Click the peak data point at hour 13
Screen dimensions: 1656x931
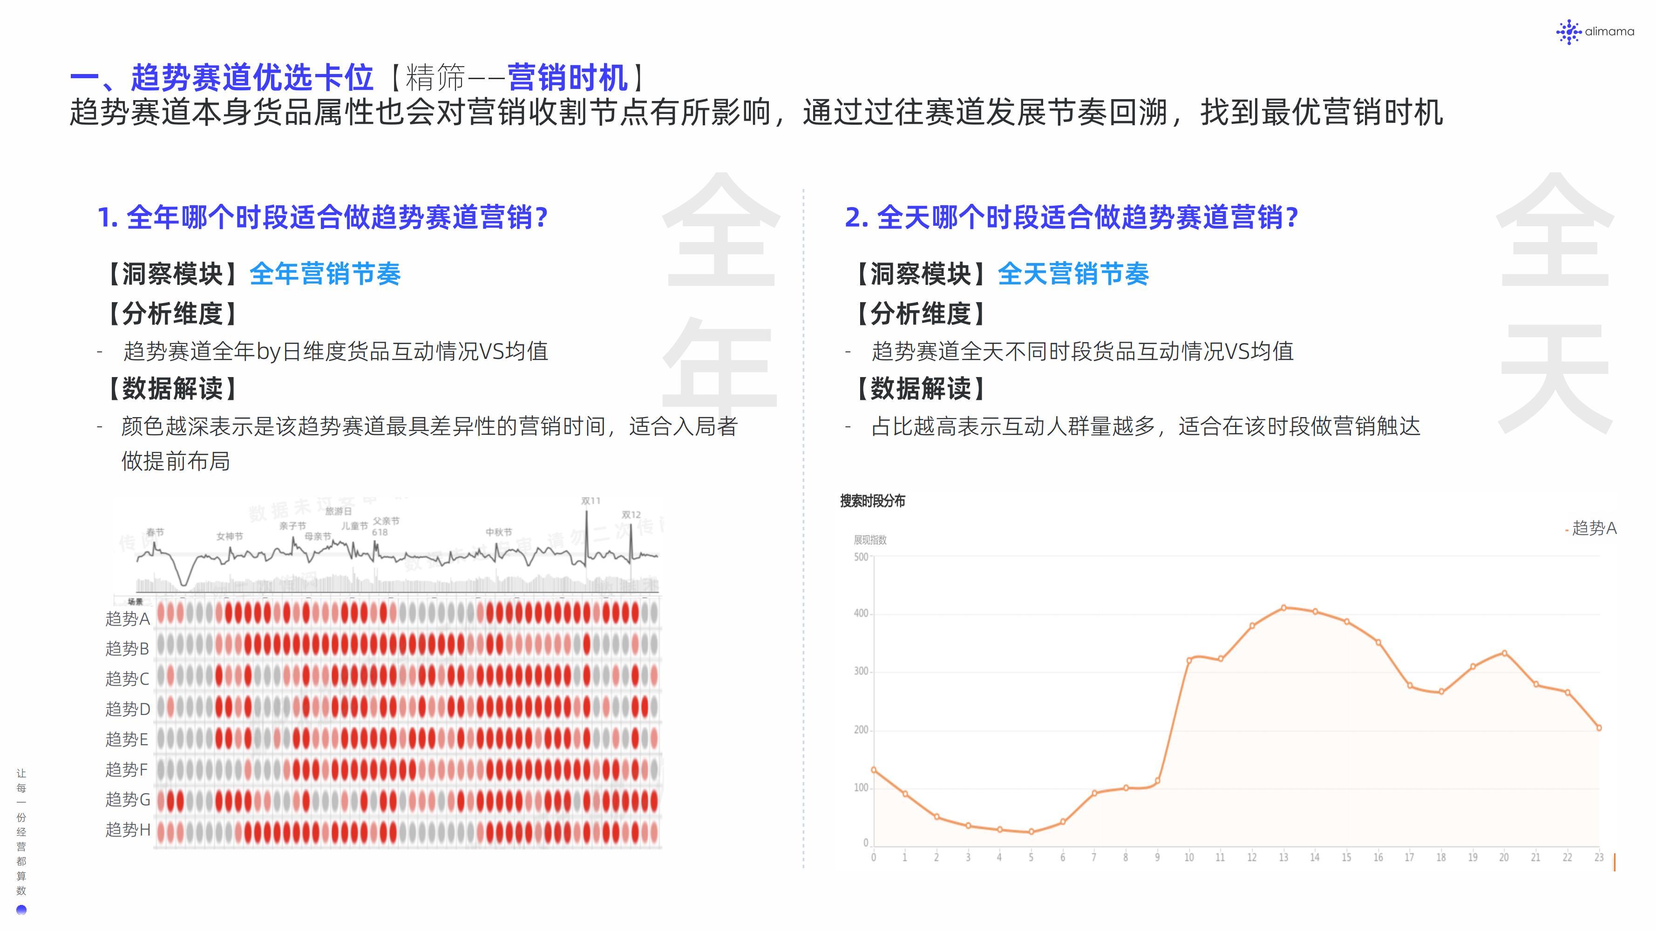pyautogui.click(x=1284, y=608)
